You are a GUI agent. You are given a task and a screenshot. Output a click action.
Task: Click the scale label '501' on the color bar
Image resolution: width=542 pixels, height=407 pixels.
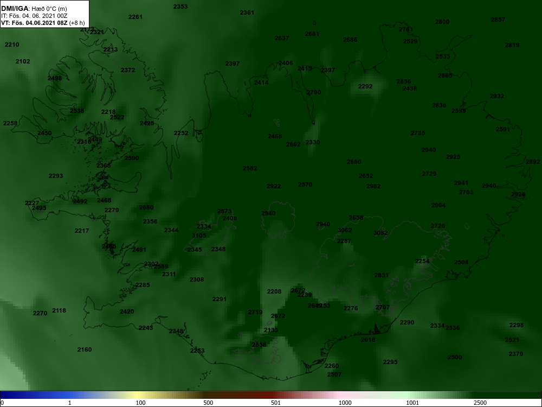coord(275,403)
